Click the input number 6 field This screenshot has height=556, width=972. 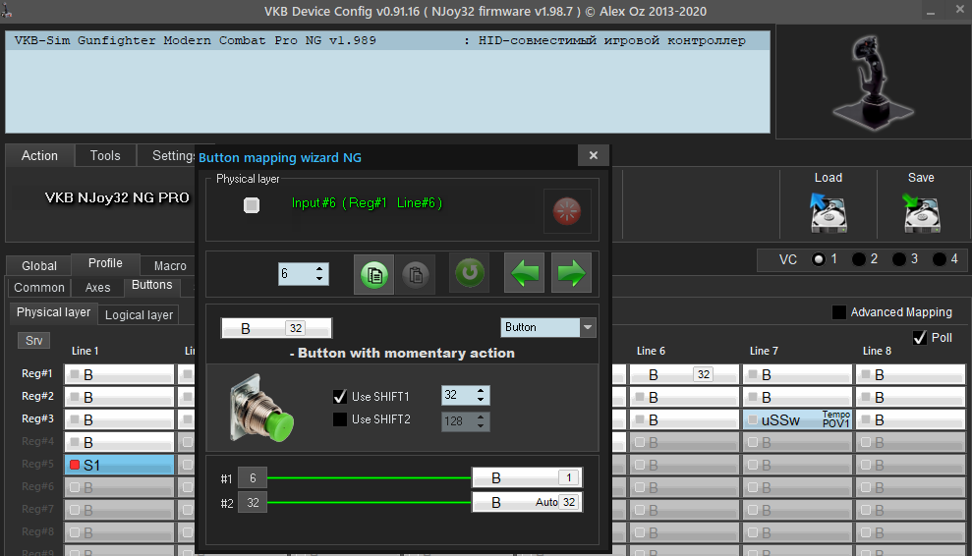click(295, 274)
